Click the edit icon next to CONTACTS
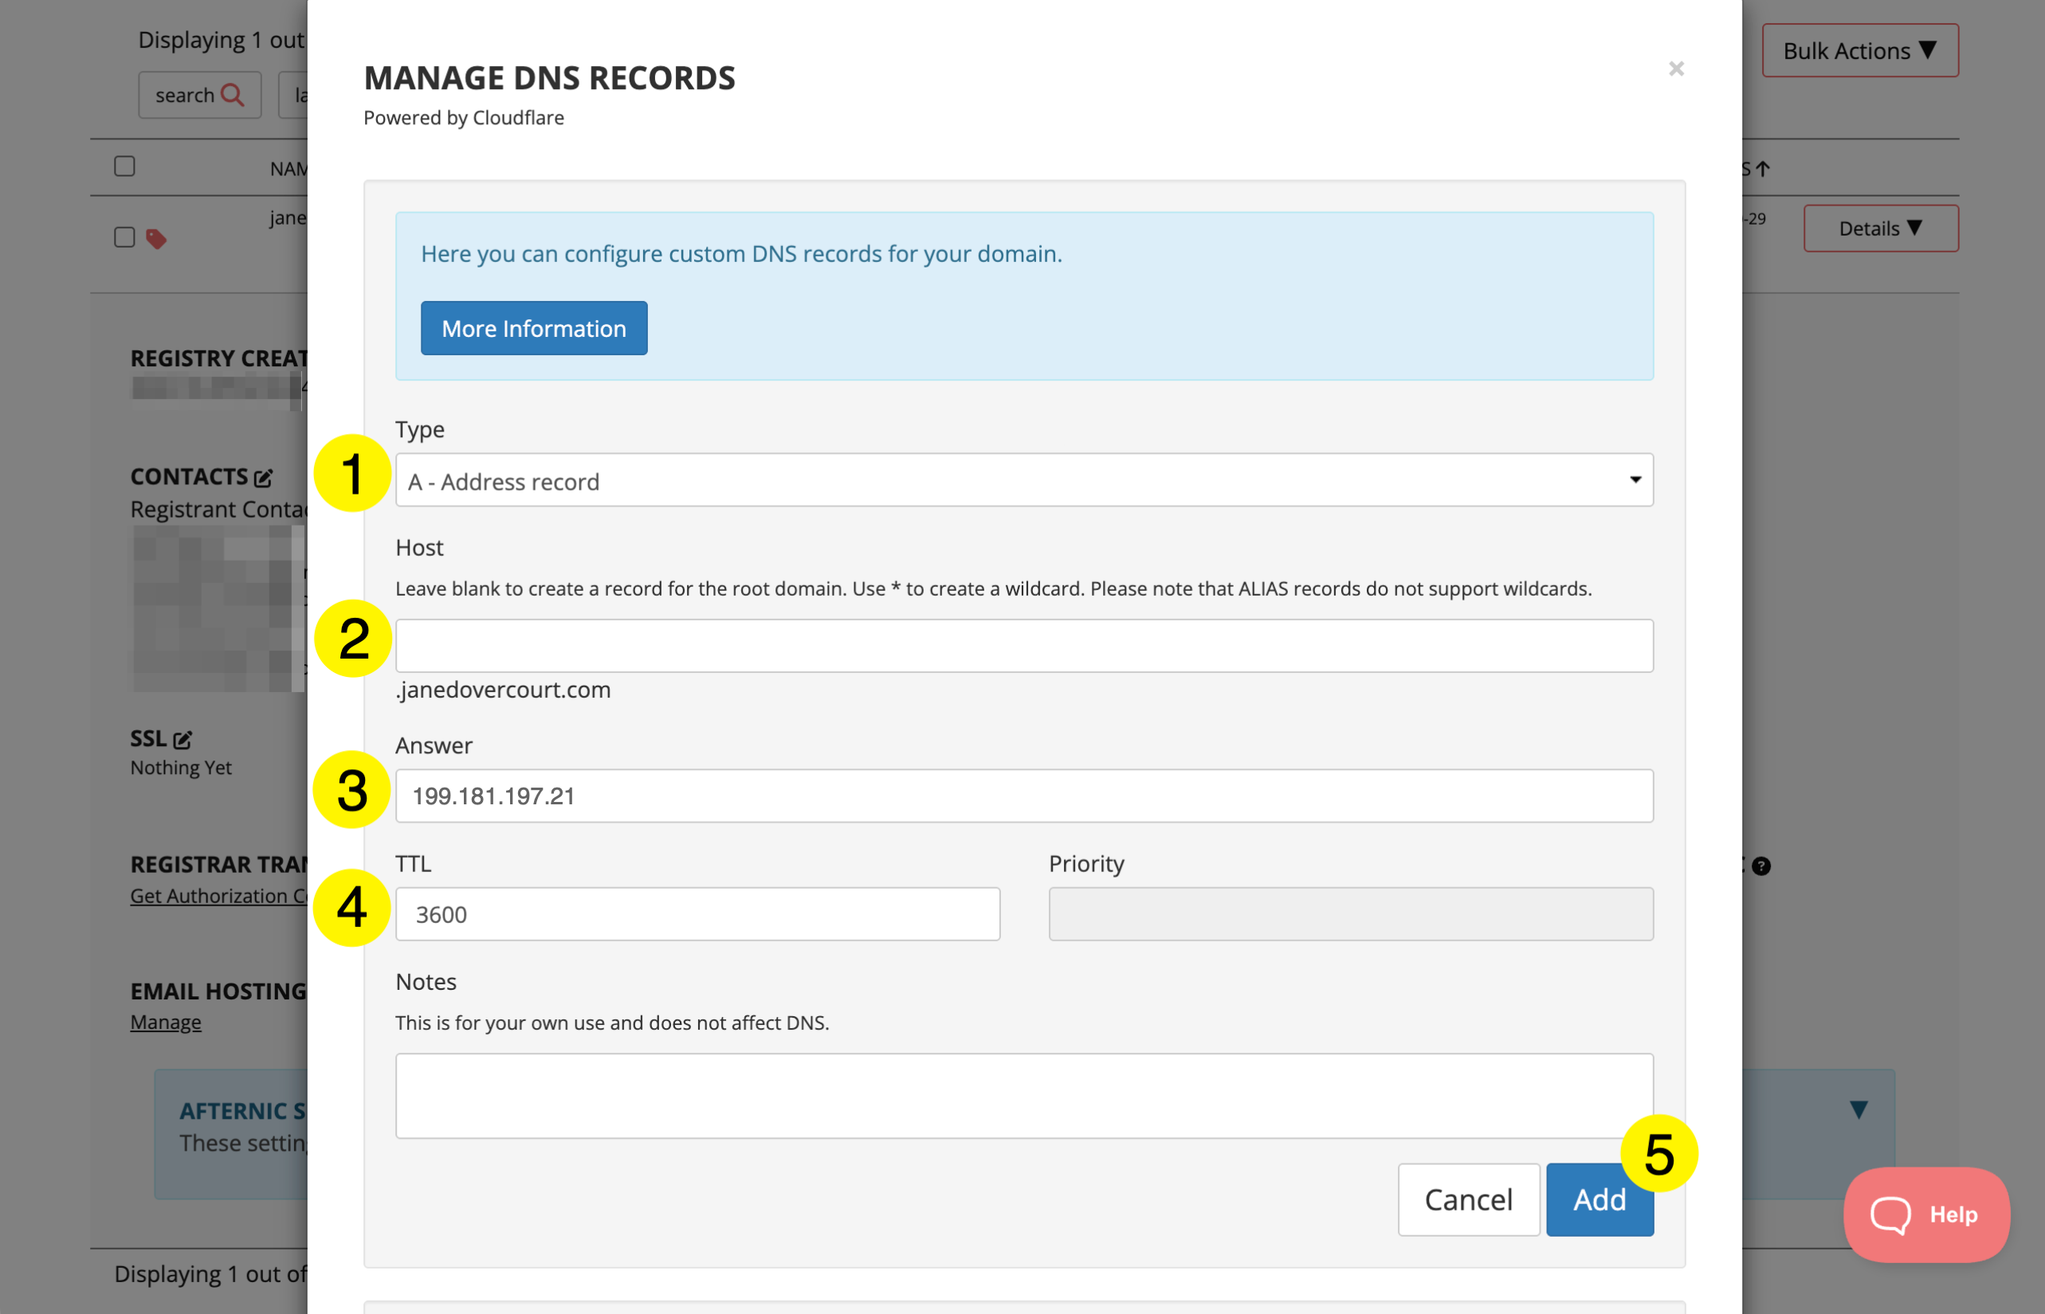The image size is (2045, 1314). [263, 478]
